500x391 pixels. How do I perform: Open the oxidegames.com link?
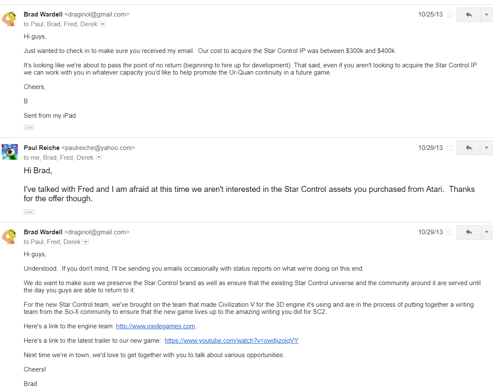[155, 326]
